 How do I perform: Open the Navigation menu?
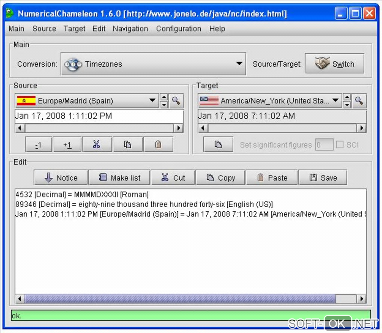pos(130,28)
